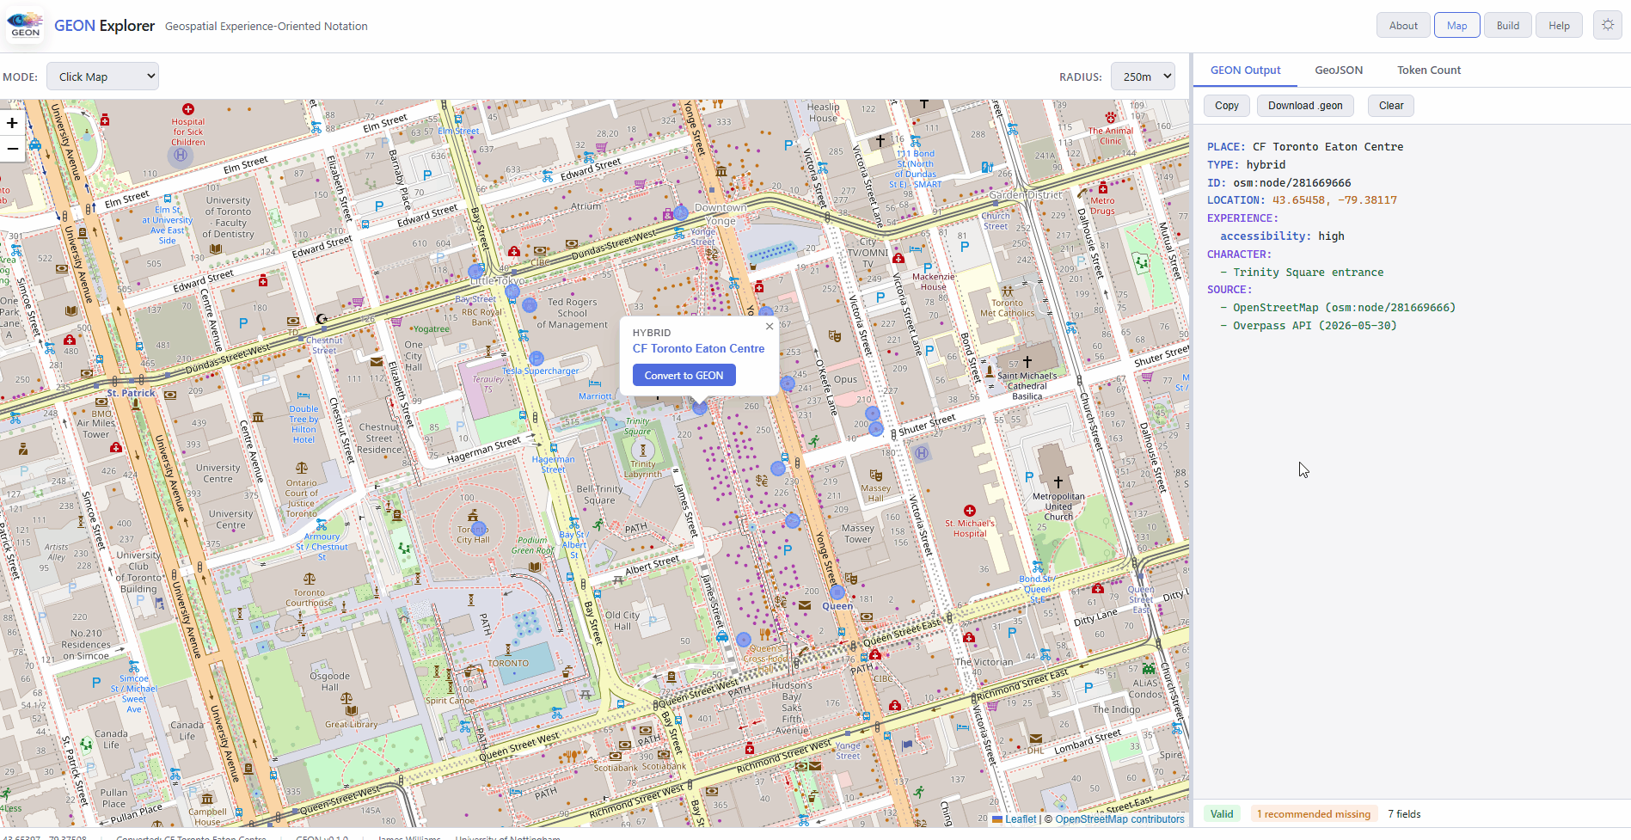This screenshot has height=840, width=1631.
Task: Click the ID osm:node/281669666 line
Action: (x=1278, y=182)
